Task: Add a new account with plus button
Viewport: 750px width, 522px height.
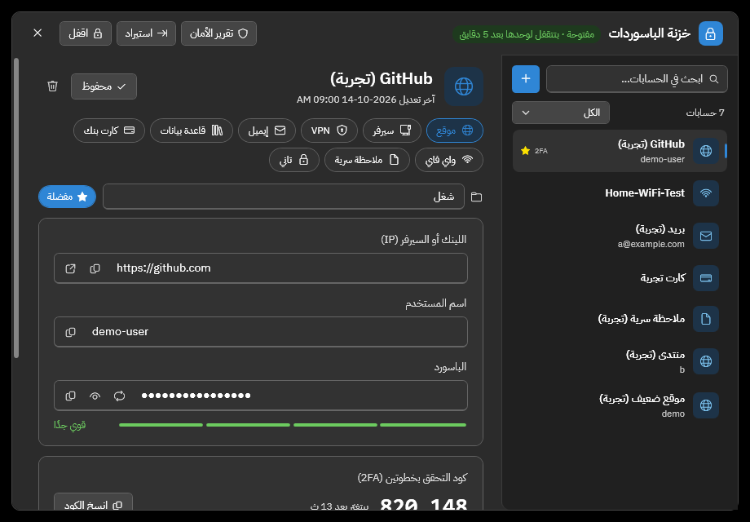Action: (x=526, y=79)
